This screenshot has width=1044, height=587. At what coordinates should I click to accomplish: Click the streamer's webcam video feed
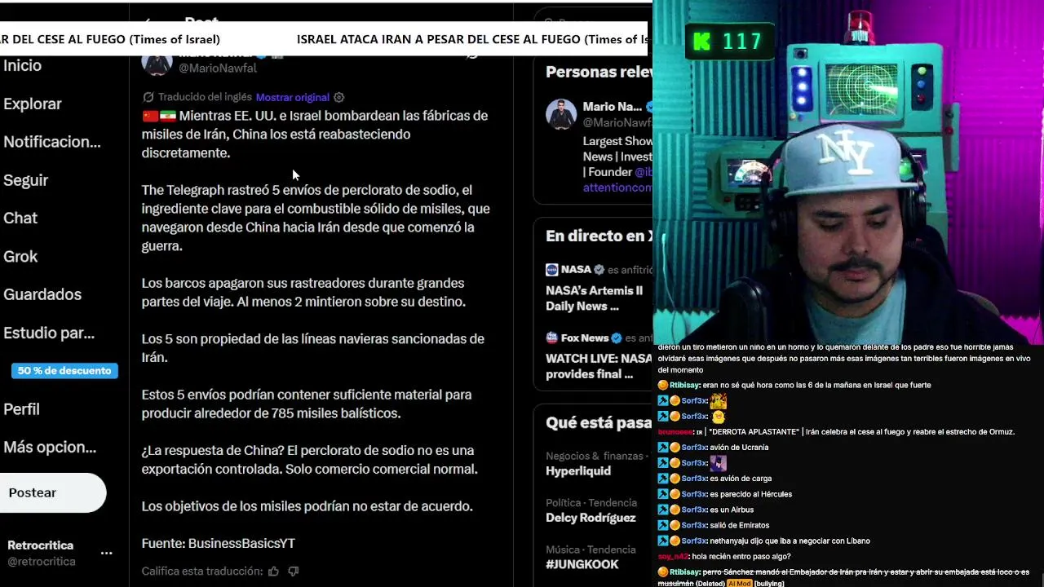click(848, 171)
